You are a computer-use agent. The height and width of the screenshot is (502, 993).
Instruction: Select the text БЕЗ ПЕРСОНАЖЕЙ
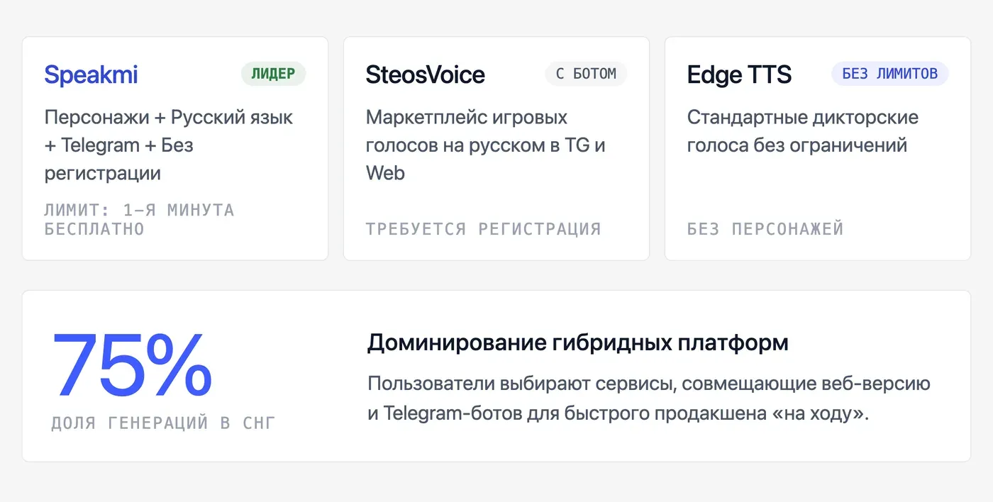[765, 229]
